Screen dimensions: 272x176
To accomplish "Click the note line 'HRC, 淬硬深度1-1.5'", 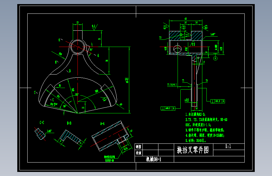I will pos(198,125).
